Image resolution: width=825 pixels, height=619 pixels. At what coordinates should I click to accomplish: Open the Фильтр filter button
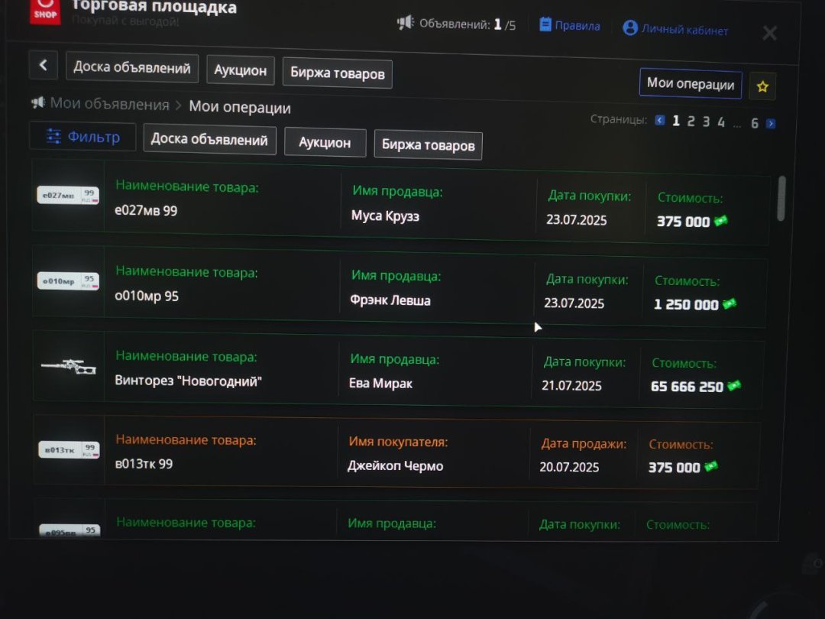pos(83,137)
